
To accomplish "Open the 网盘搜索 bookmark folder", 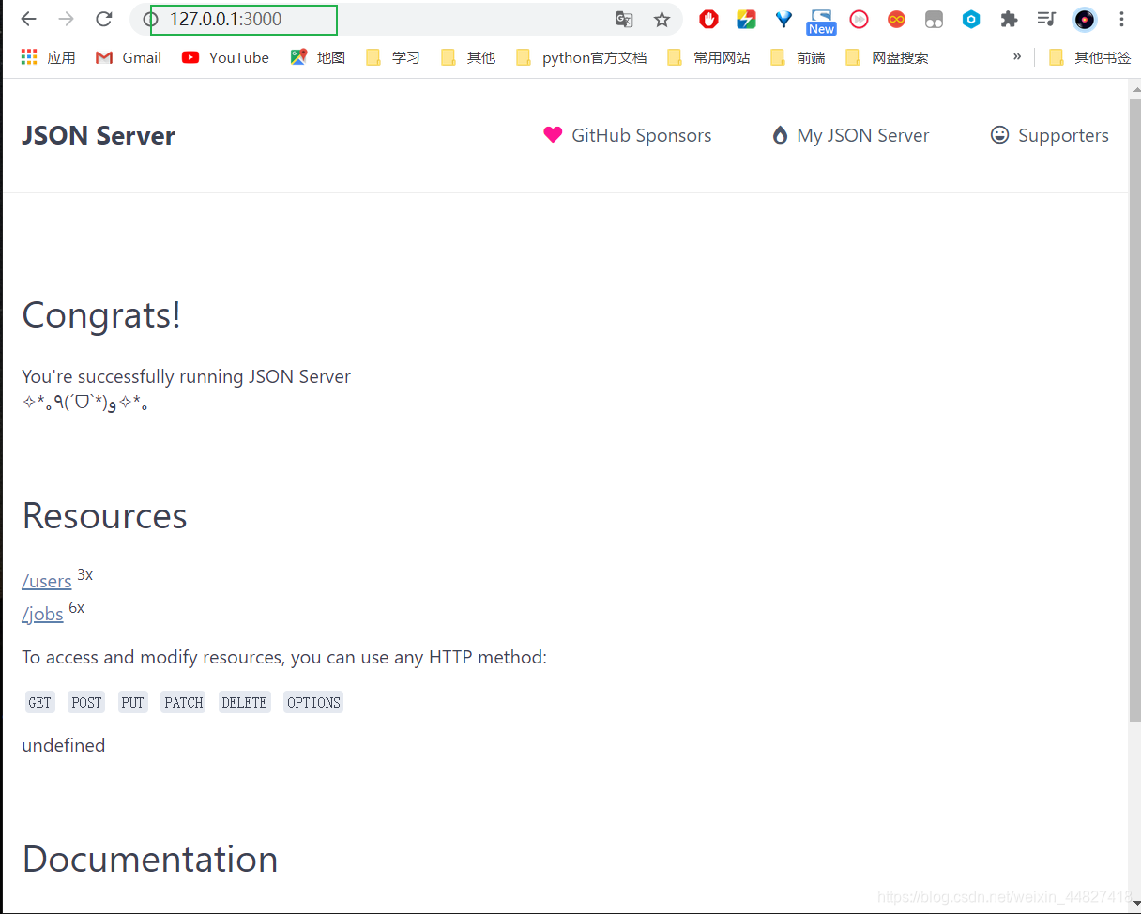I will tap(888, 57).
